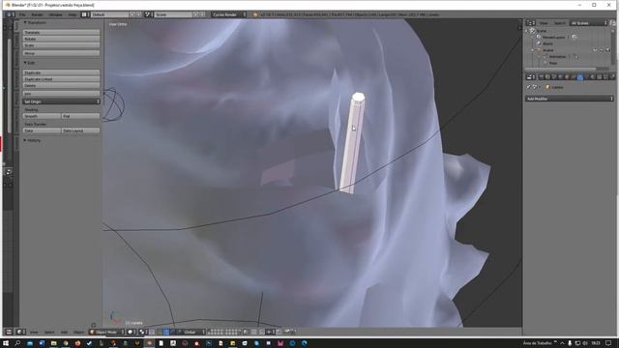Screen dimensions: 619x348
Task: Open the Set Origin dropdown
Action: coord(61,101)
